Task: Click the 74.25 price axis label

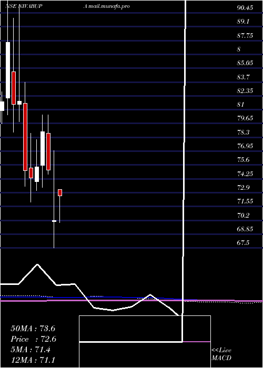Action: 245,173
